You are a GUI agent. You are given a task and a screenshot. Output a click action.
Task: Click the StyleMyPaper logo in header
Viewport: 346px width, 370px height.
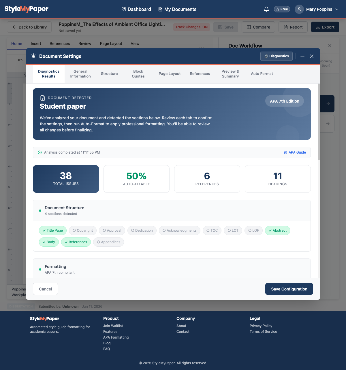(27, 9)
